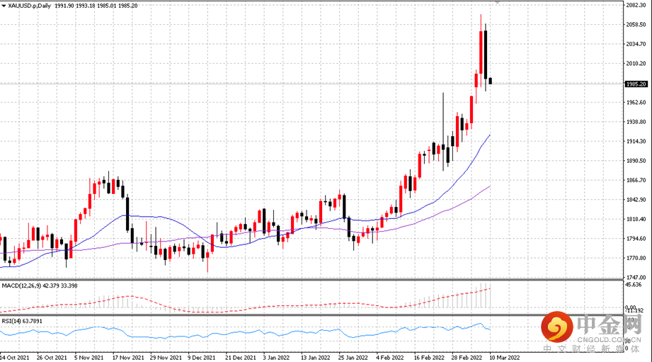The height and width of the screenshot is (362, 652).
Task: Click price scale value 2010.20
Action: (636, 64)
